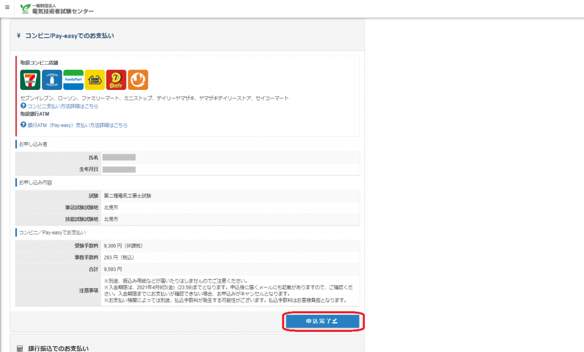Expand the 銀行振込でのお支払い section
Viewport: 584px width, 352px height.
click(x=58, y=348)
